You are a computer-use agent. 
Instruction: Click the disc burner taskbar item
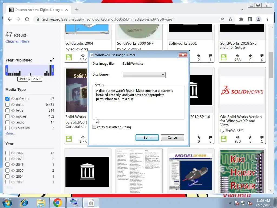click(91, 203)
